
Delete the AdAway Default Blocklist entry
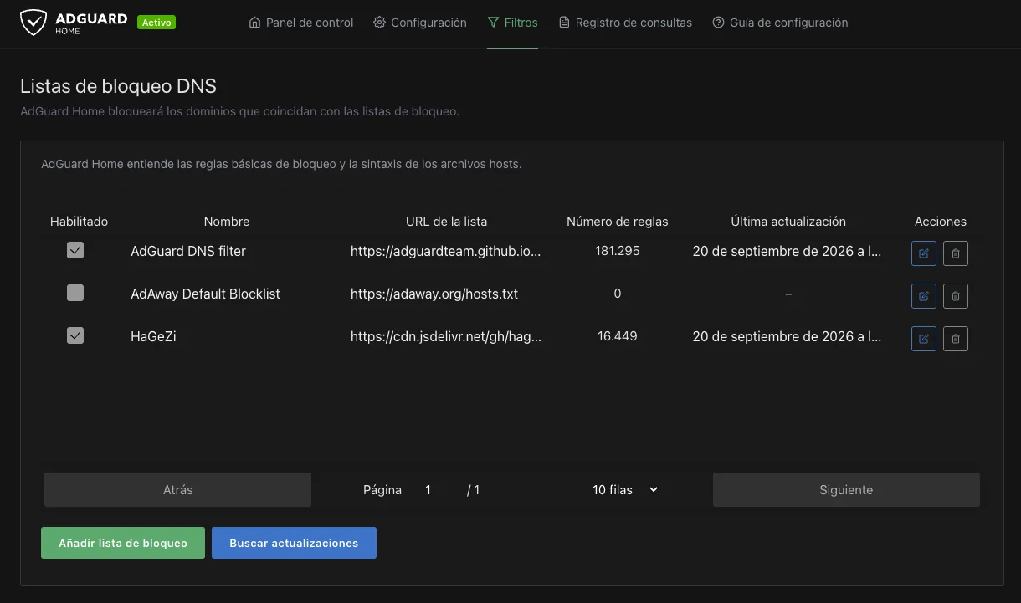[956, 295]
